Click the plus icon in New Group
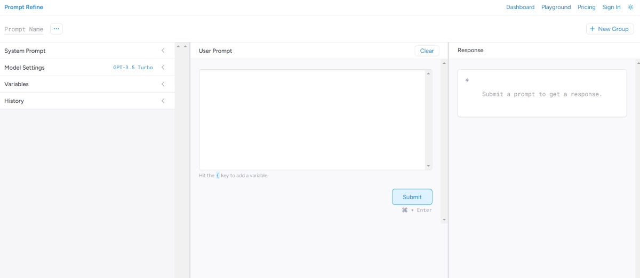 pos(592,29)
